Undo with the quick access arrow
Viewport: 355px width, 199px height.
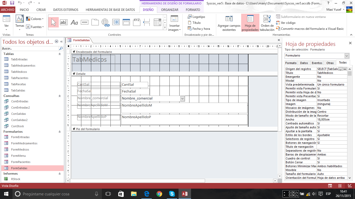(20, 3)
